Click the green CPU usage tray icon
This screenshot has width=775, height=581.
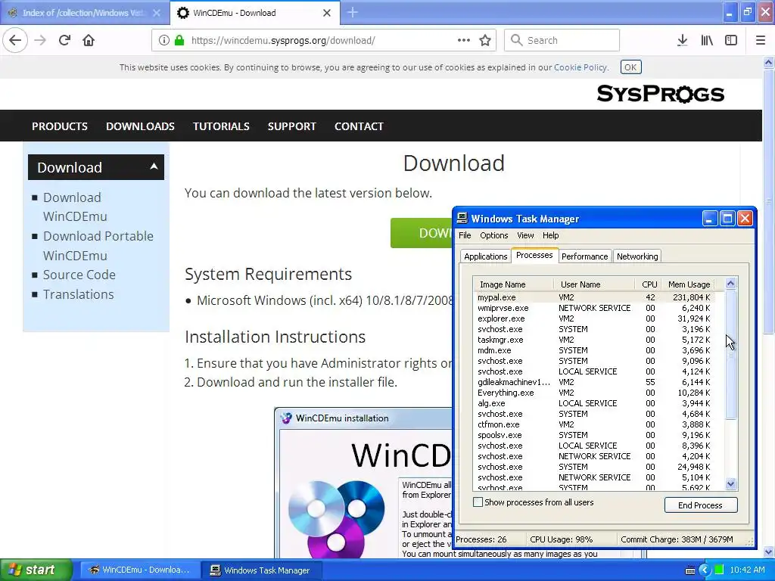point(719,570)
